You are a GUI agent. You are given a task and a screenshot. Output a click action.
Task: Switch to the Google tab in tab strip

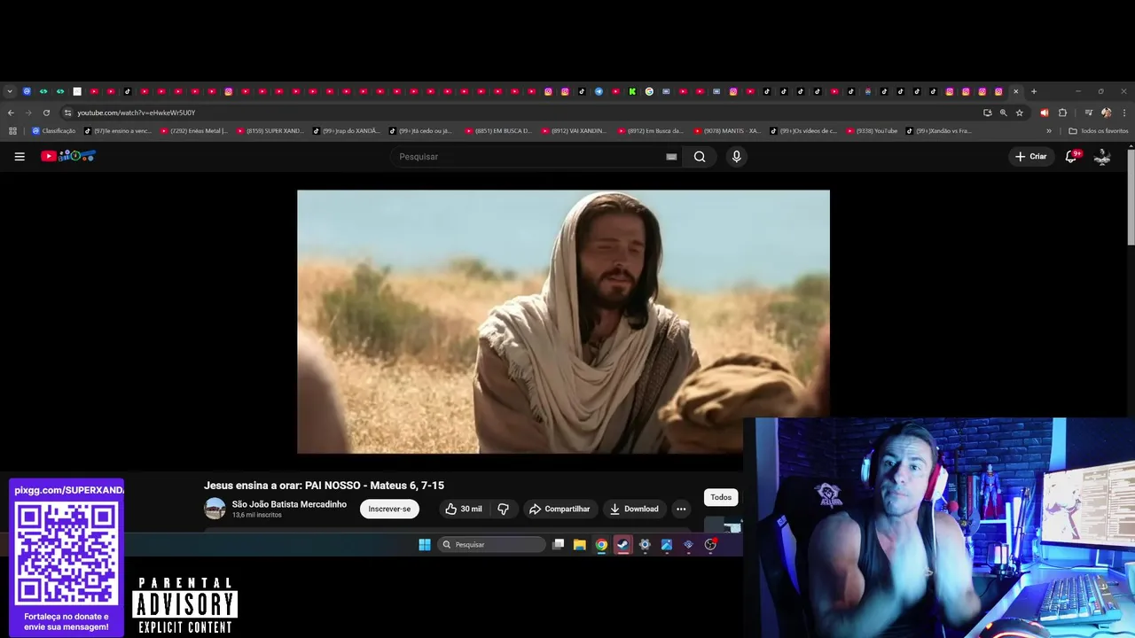649,91
